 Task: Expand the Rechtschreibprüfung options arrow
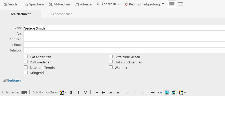[163, 4]
